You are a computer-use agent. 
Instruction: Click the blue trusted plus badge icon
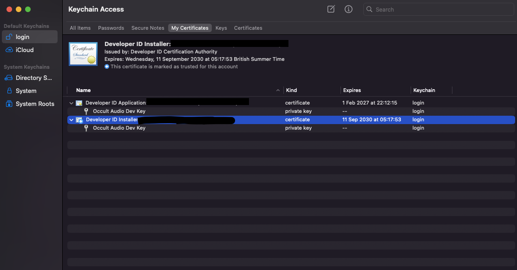coord(107,66)
